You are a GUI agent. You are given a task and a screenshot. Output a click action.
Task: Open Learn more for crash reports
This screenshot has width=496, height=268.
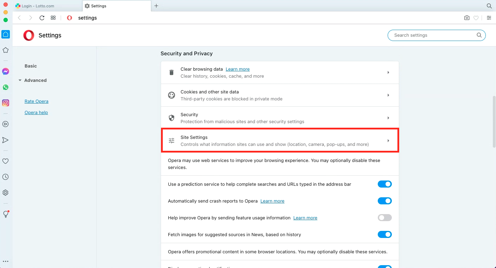(x=272, y=201)
